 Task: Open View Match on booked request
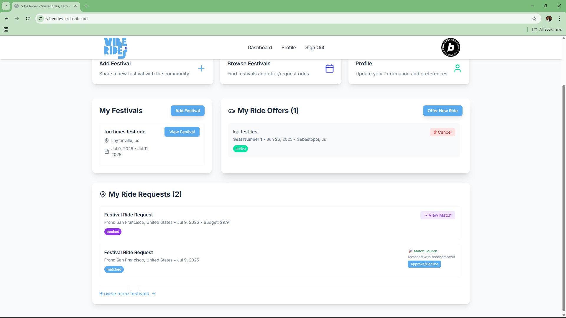pyautogui.click(x=437, y=215)
